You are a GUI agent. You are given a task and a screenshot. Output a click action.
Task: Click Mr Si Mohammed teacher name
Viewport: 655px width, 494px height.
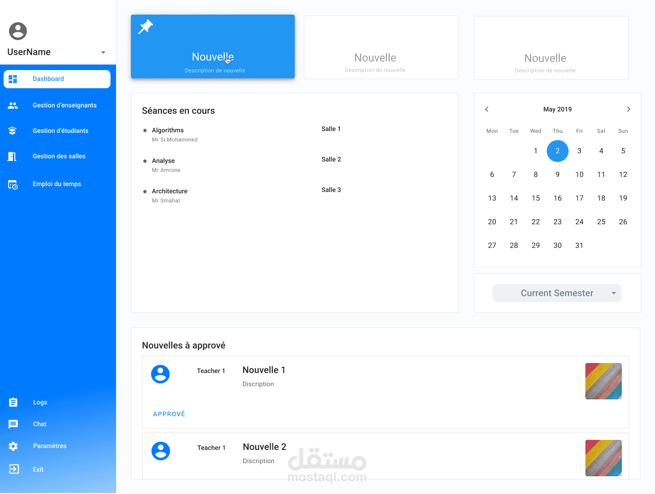[175, 140]
